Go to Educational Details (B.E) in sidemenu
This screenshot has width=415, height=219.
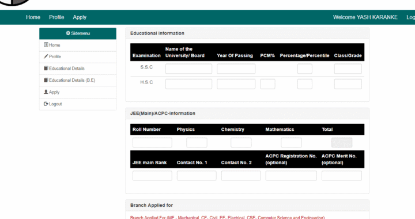[x=72, y=80]
